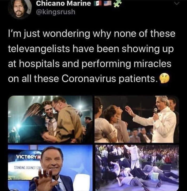This screenshot has width=187, height=191.
Task: Open the bottom-left Victory broadcast image
Action: (x=50, y=168)
